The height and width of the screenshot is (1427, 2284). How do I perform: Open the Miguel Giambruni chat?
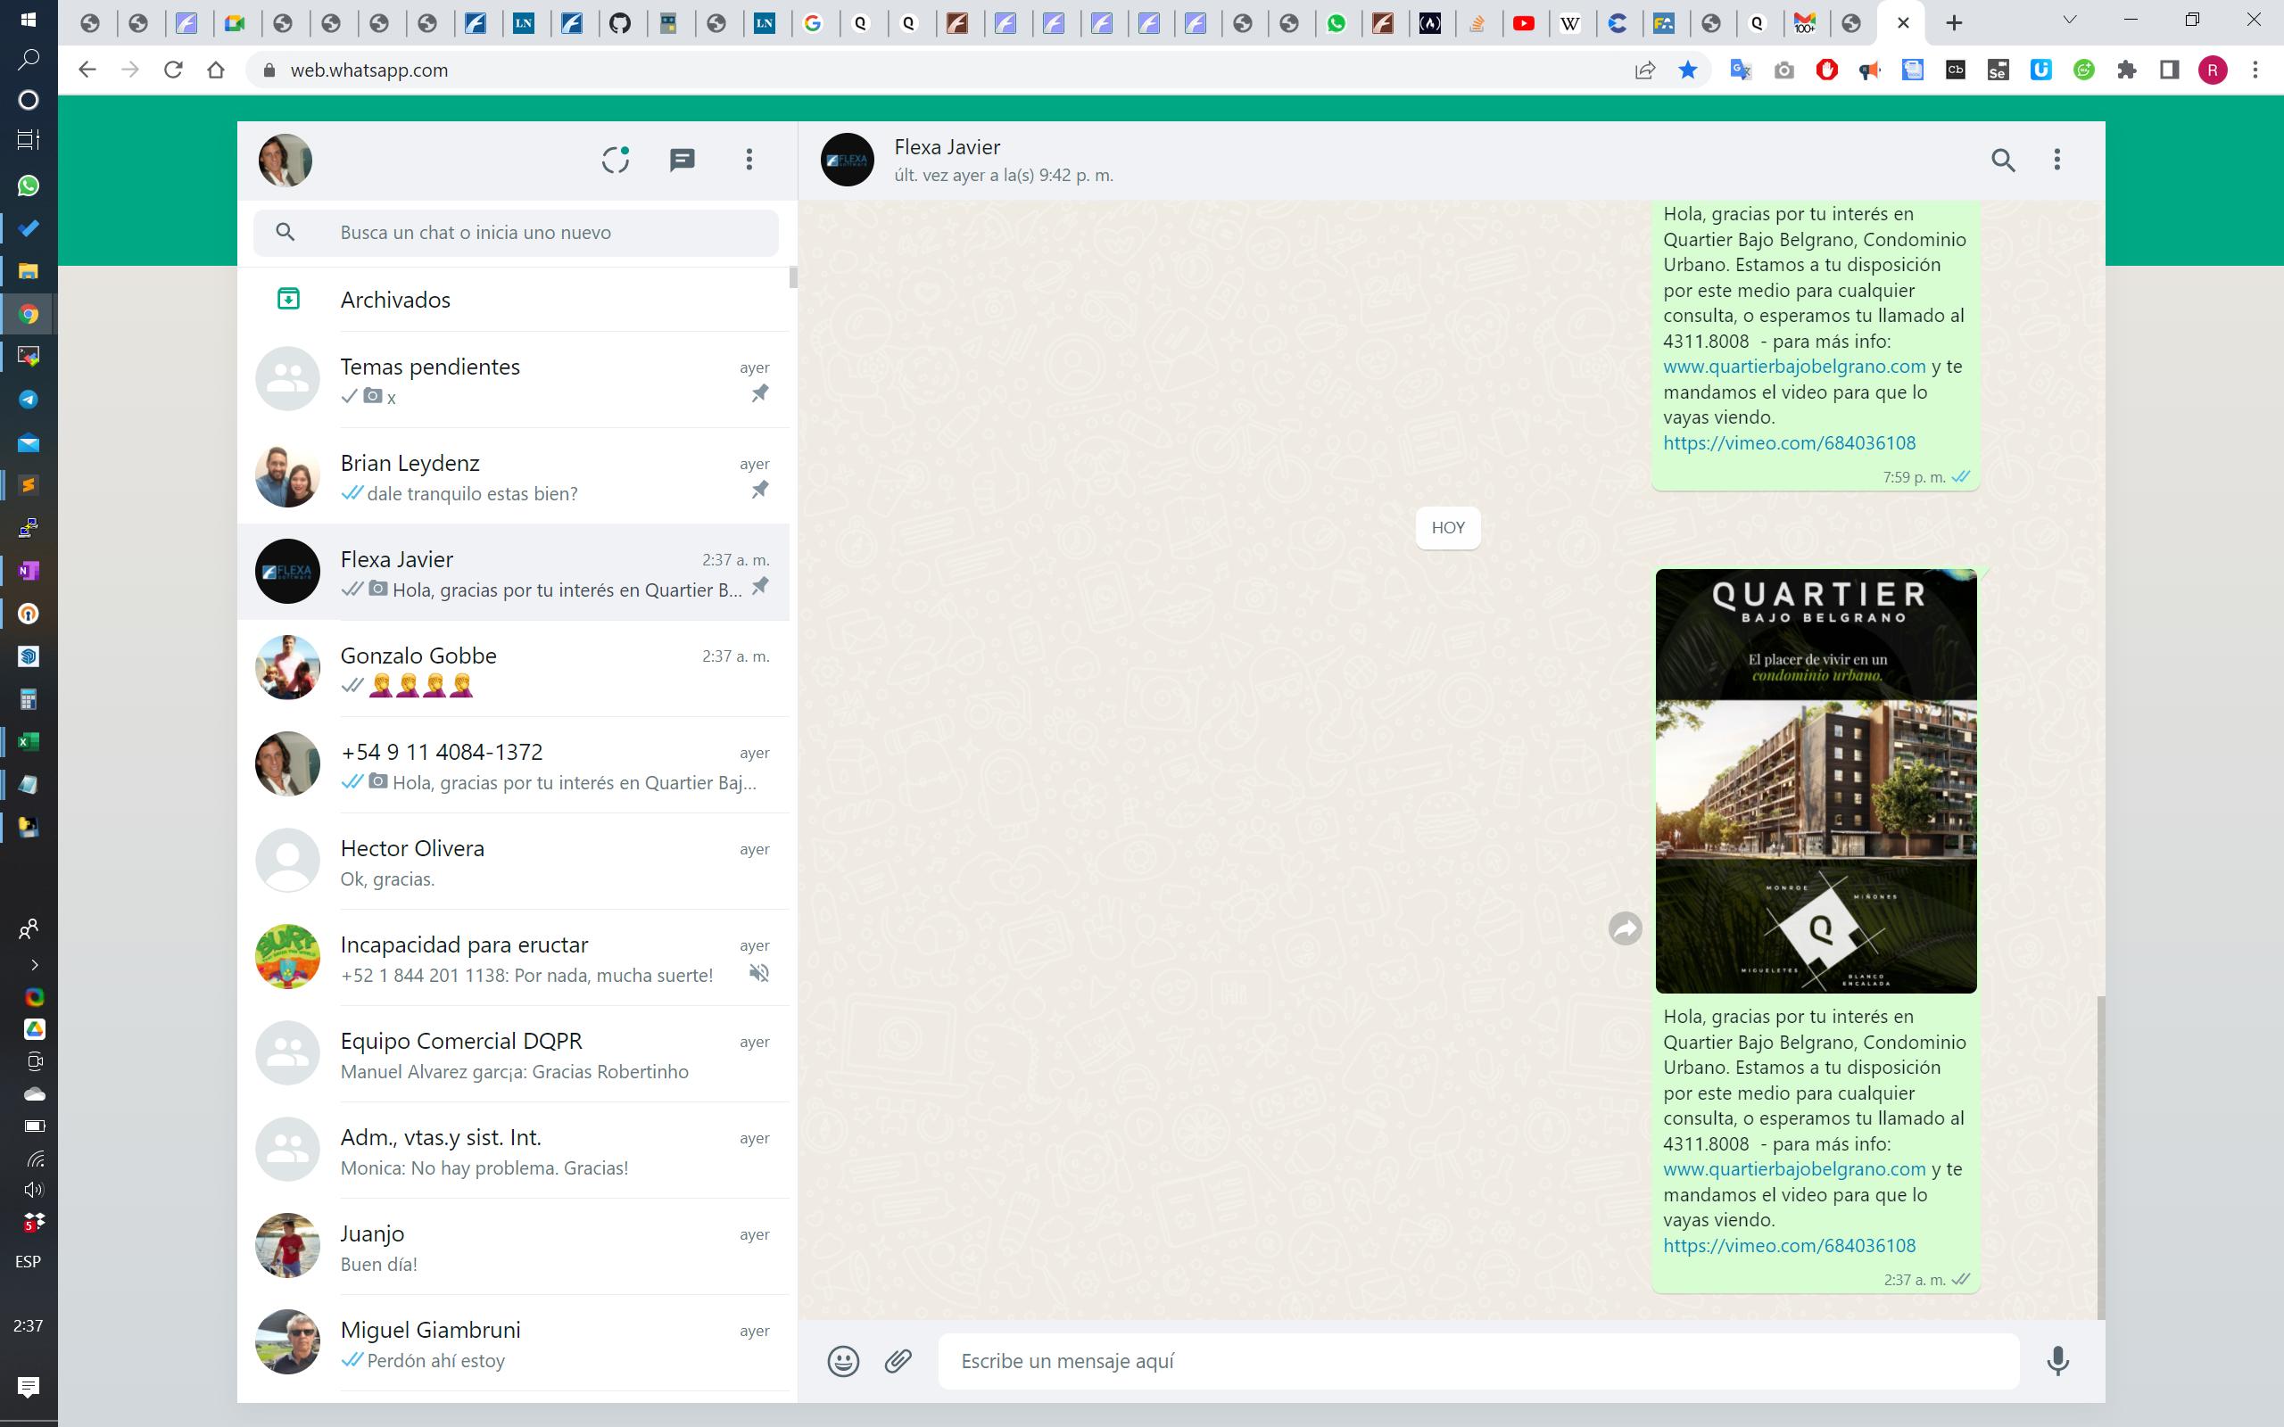tap(513, 1342)
